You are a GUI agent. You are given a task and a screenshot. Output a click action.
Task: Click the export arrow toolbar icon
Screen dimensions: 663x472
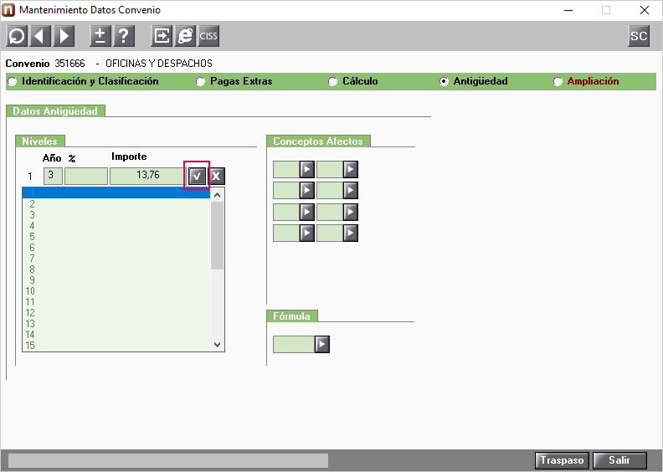(x=162, y=36)
